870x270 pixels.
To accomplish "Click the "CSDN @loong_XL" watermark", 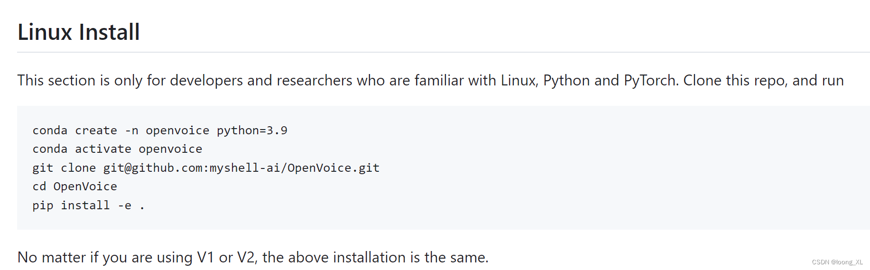I will [x=837, y=262].
